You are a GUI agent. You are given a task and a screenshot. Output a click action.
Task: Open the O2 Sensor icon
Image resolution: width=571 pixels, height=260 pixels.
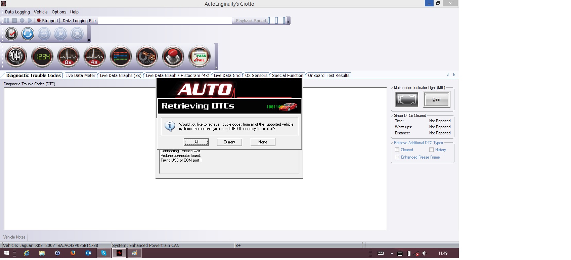[147, 56]
